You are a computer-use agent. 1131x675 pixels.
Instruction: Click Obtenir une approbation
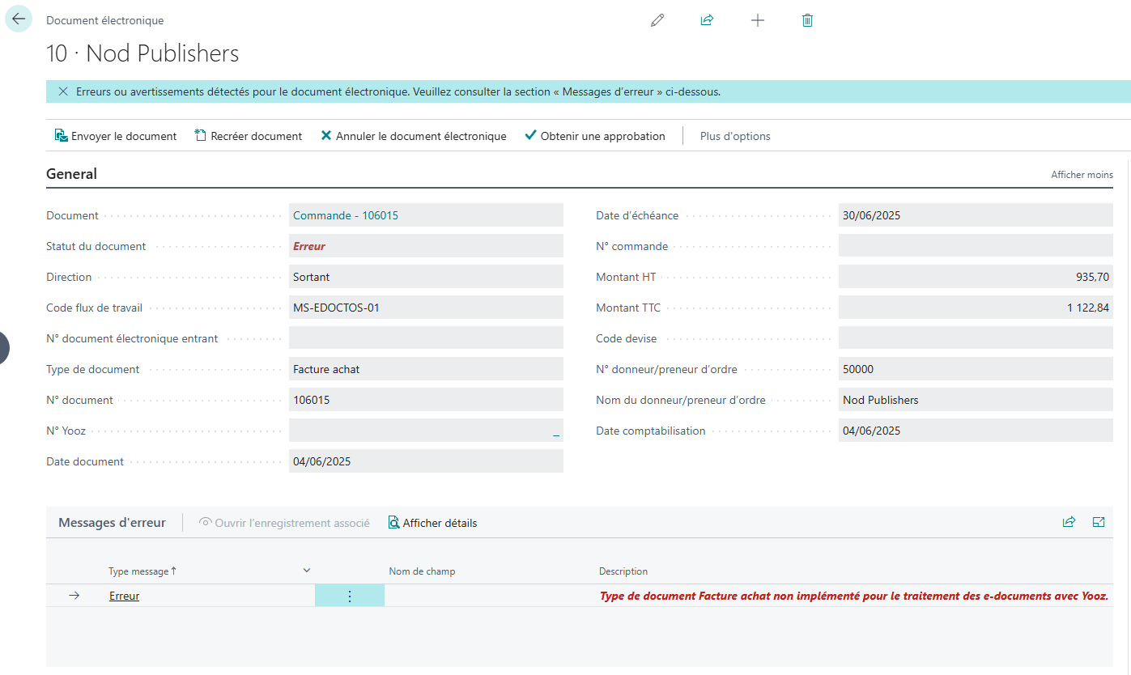tap(595, 136)
